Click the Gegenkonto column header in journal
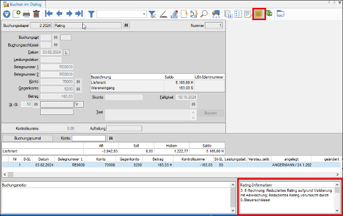Viewport: 343px width, 216px height. pyautogui.click(x=129, y=159)
